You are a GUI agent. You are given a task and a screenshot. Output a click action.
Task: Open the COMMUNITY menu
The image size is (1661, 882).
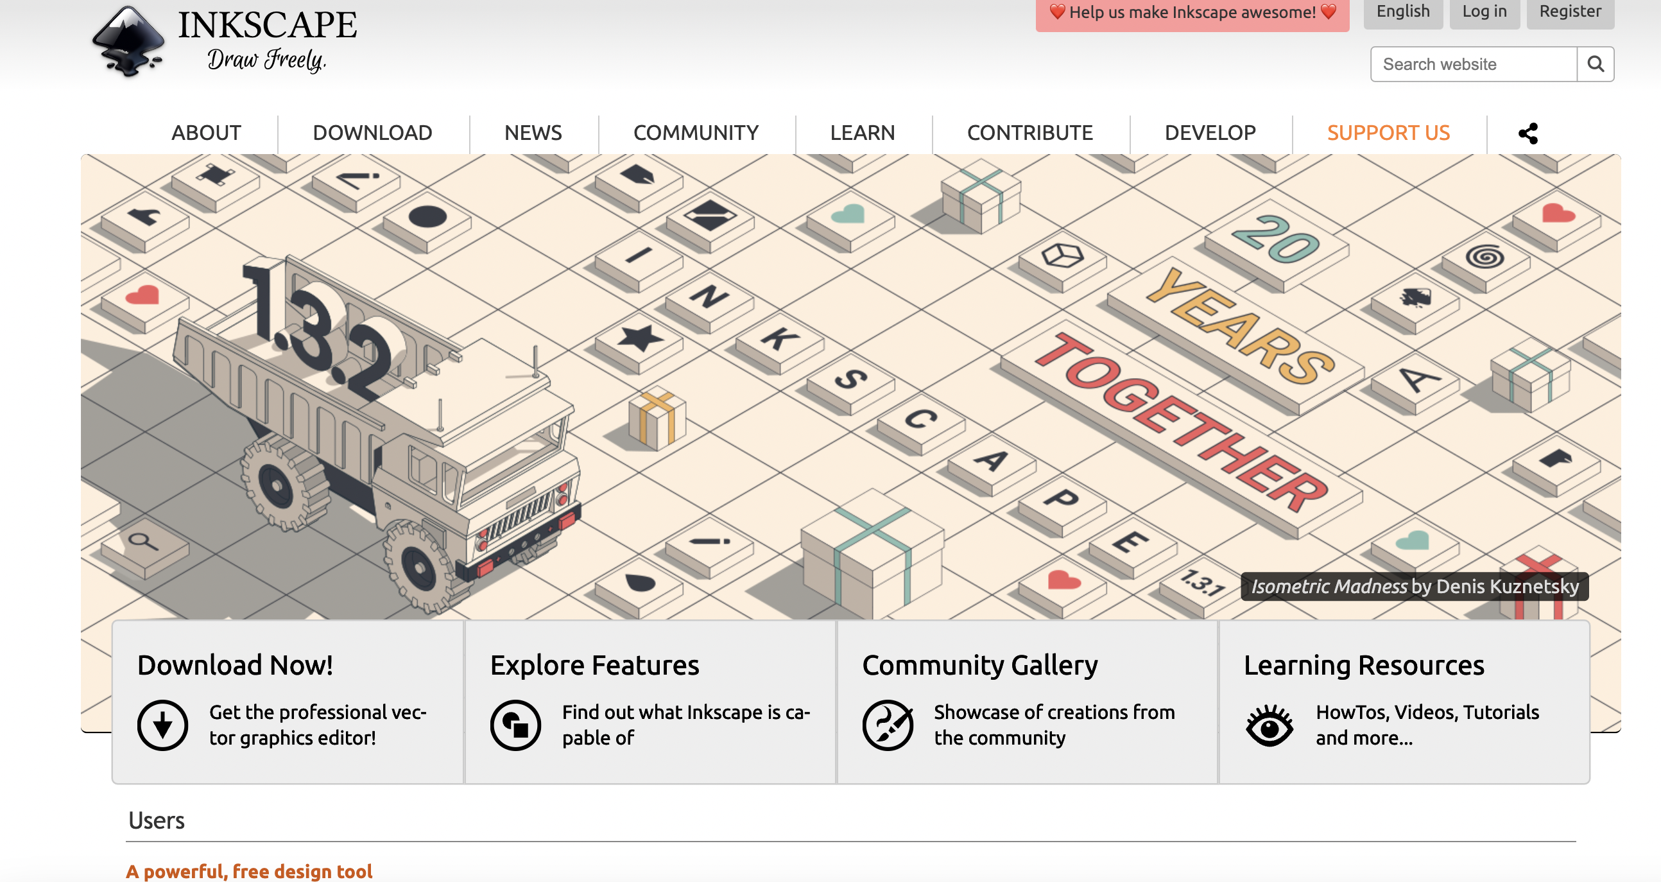coord(696,133)
